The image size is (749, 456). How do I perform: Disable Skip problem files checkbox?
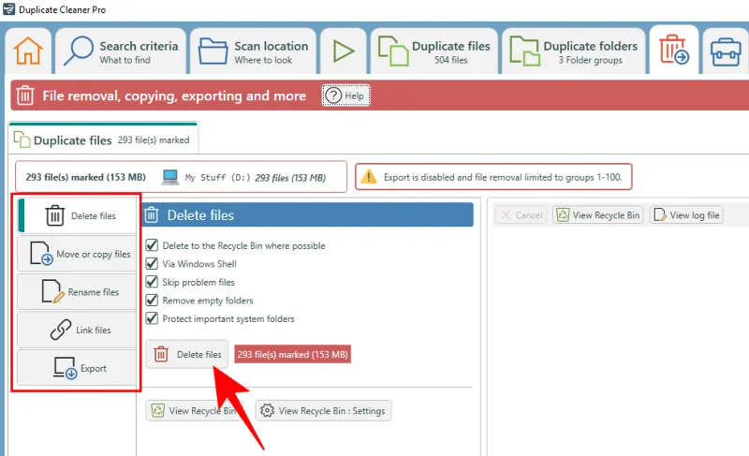[x=152, y=282]
